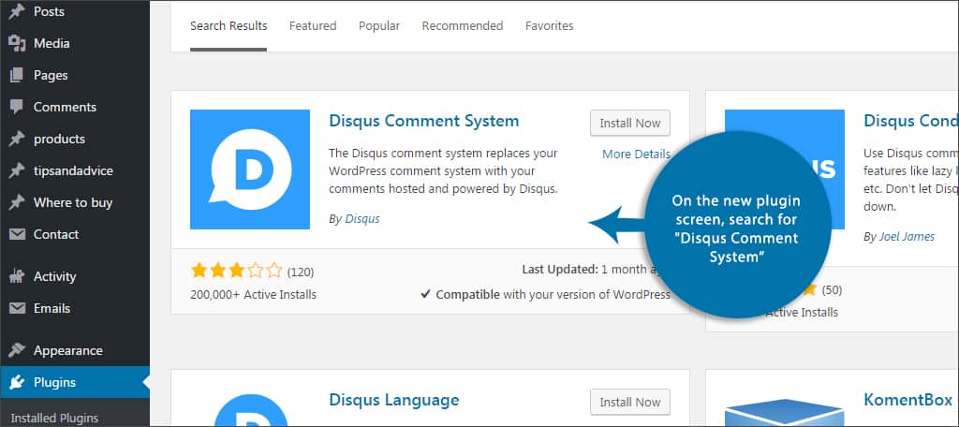The height and width of the screenshot is (427, 959).
Task: Select the Plugins menu item
Action: (75, 382)
